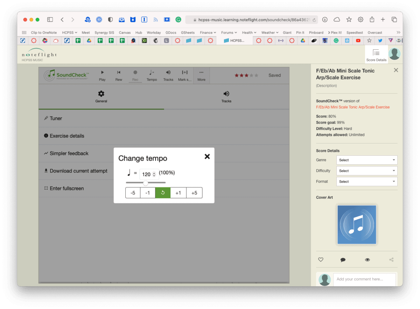Start recording with the Rec button
420x309 pixels.
coord(135,75)
